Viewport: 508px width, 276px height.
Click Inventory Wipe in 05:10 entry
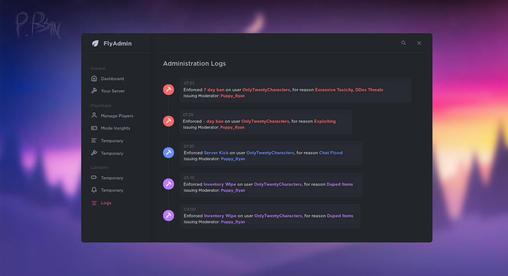click(220, 184)
